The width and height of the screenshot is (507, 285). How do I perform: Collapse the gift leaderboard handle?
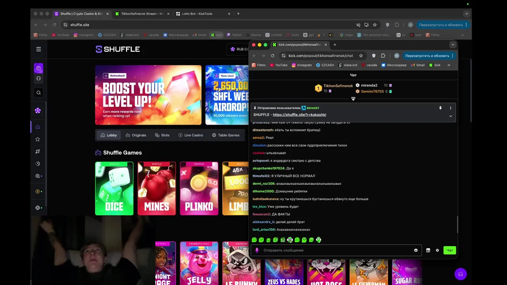(353, 99)
